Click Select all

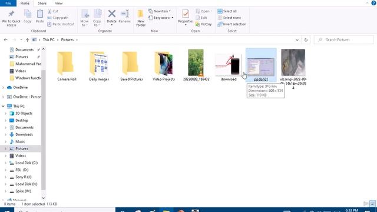click(227, 11)
